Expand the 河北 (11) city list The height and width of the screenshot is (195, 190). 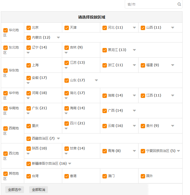click(x=134, y=28)
